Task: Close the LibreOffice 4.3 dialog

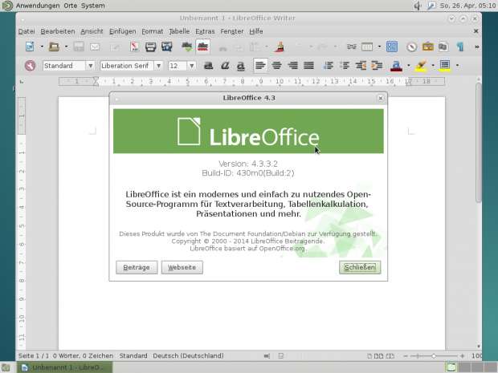Action: tap(380, 99)
